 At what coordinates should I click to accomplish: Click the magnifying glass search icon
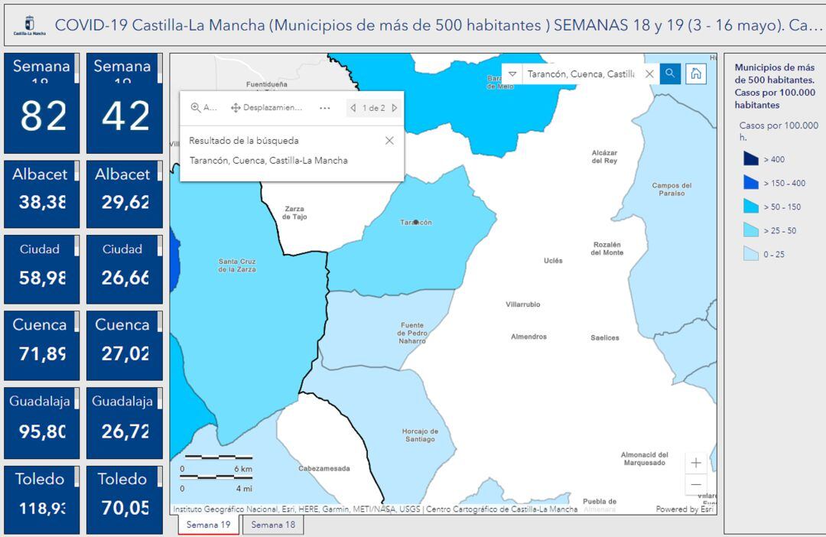coord(669,73)
